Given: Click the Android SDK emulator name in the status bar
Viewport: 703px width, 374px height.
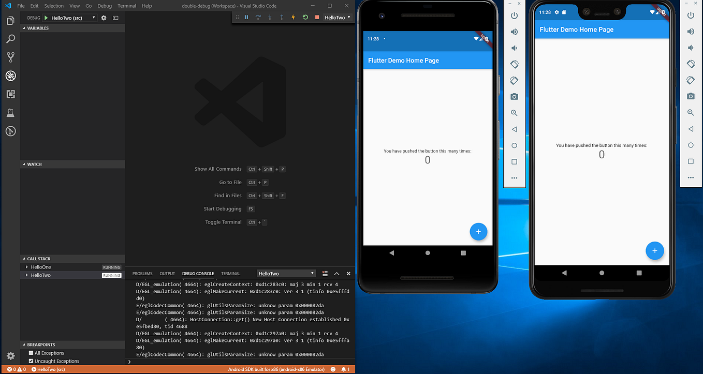Looking at the screenshot, I should (x=277, y=369).
